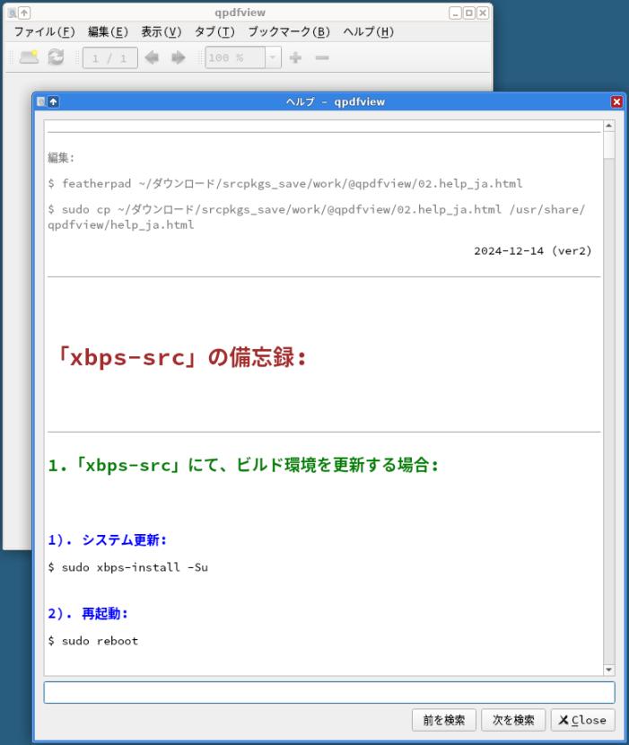
Task: Open the zoom level dropdown arrow
Action: click(273, 57)
